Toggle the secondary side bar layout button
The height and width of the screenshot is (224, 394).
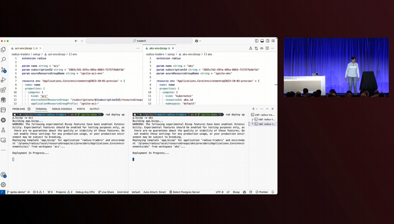(x=267, y=41)
